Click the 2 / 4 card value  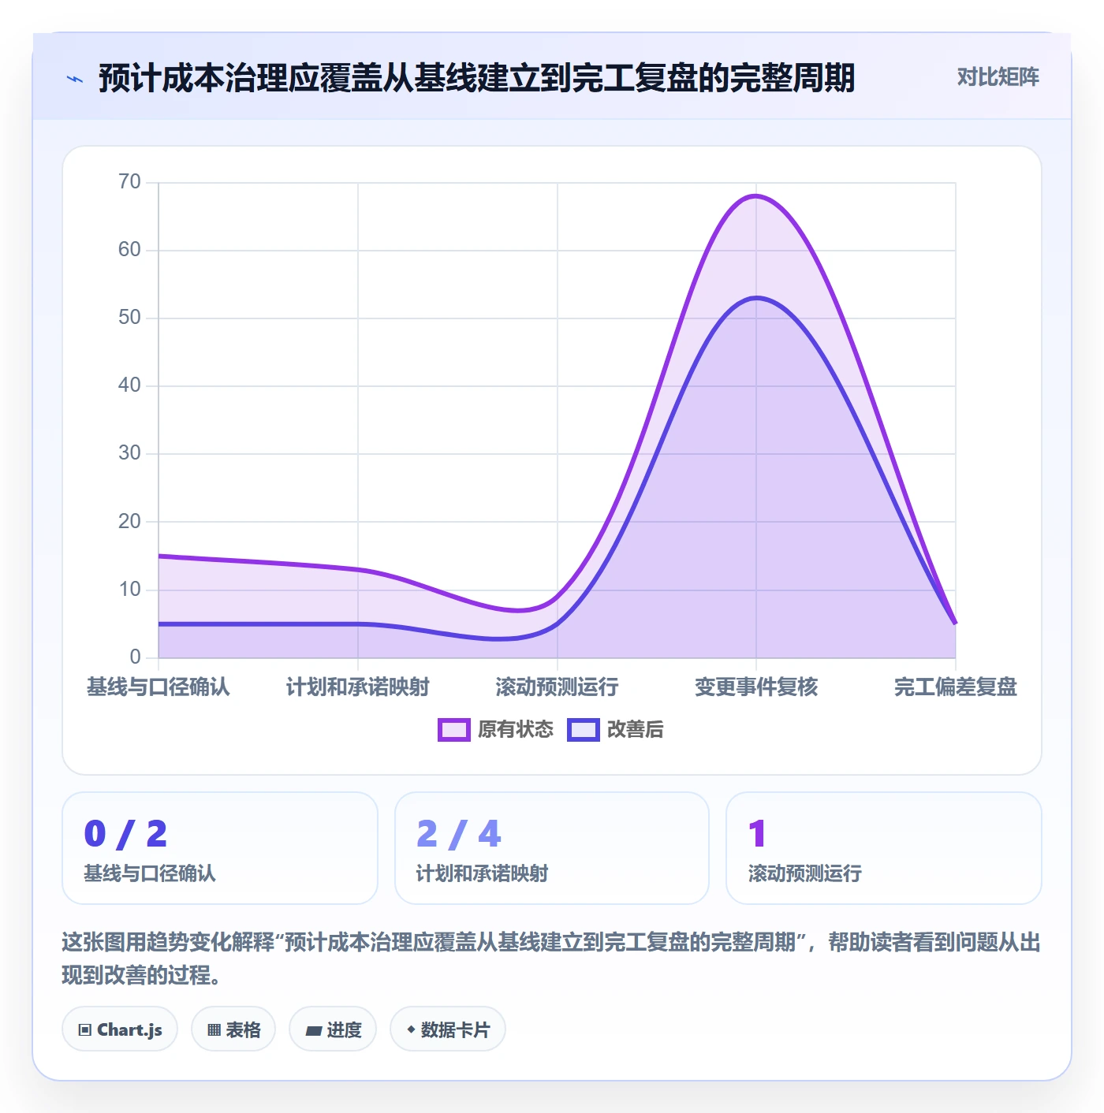(459, 834)
